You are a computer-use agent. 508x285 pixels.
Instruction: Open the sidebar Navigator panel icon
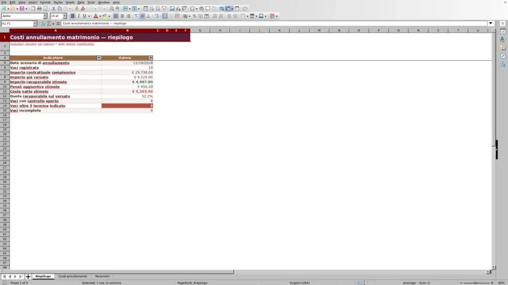[503, 56]
